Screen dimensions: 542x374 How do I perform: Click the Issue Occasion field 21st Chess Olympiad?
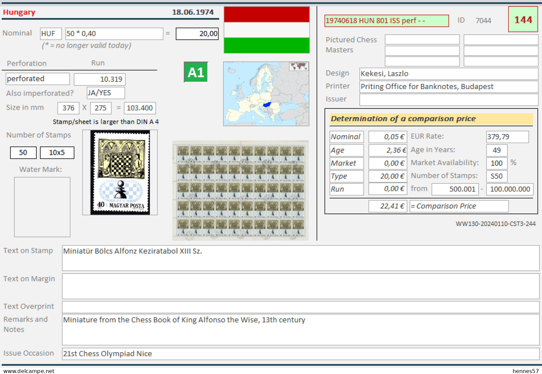pyautogui.click(x=301, y=354)
